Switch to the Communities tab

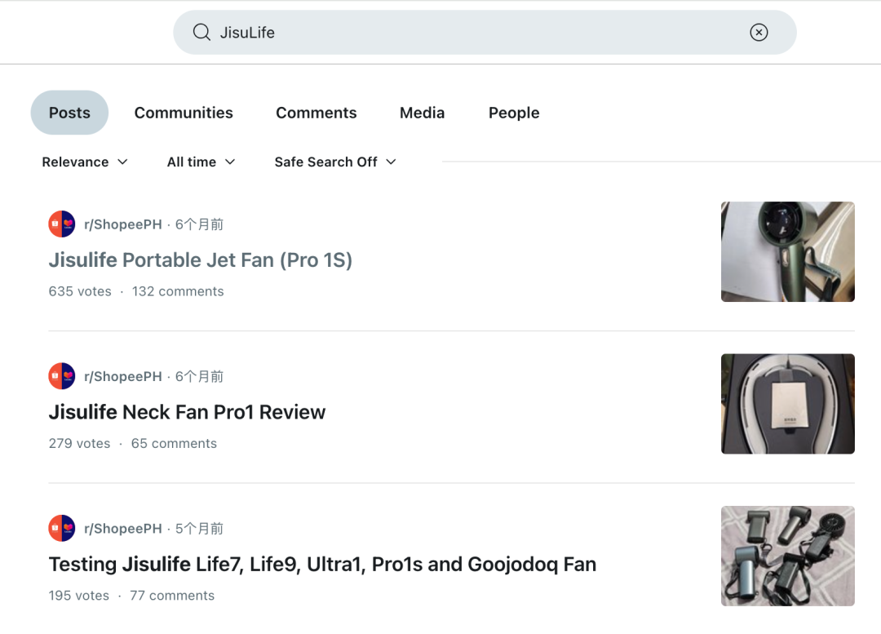pyautogui.click(x=184, y=113)
